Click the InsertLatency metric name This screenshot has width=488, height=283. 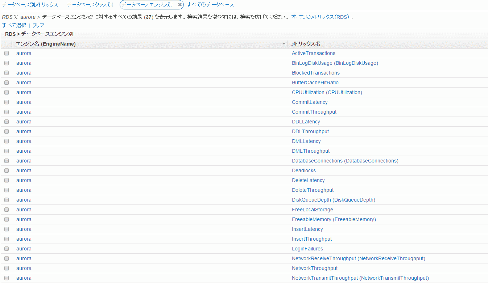pyautogui.click(x=307, y=229)
